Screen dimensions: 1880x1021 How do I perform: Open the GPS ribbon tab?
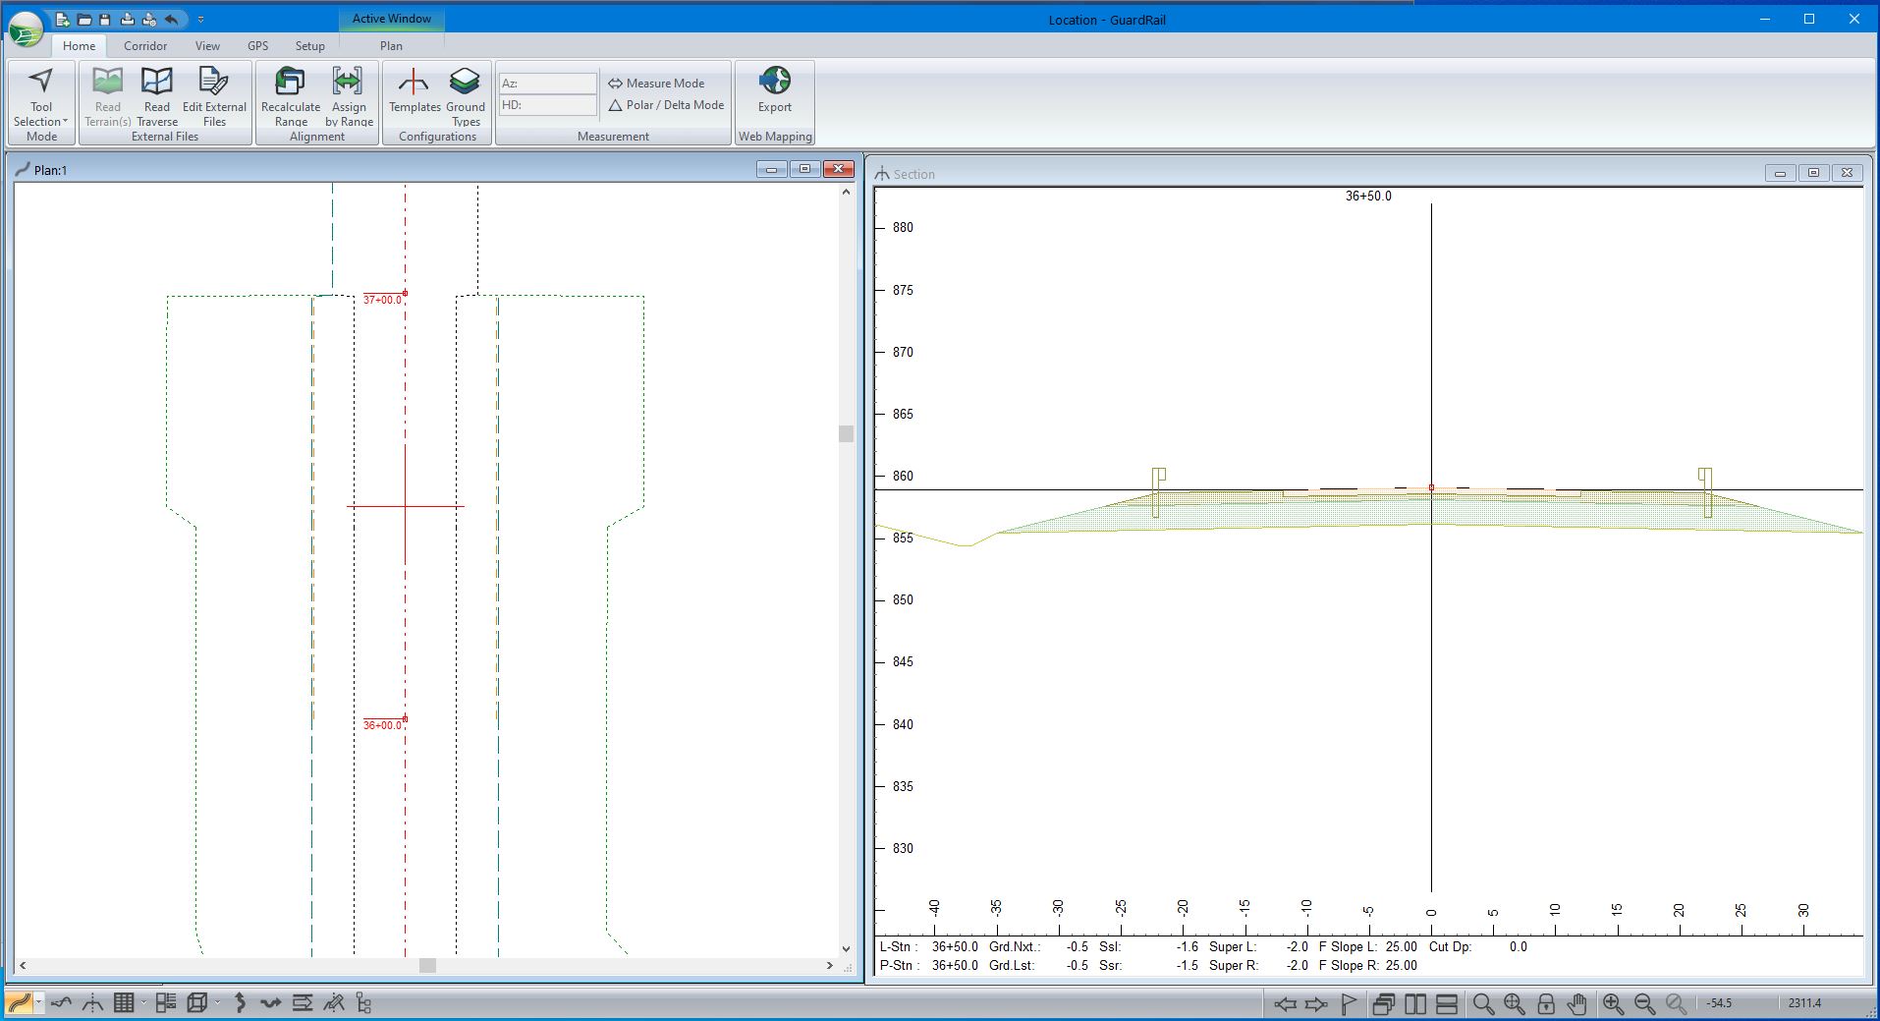point(258,45)
